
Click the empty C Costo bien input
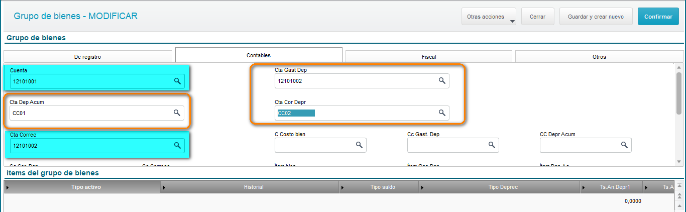(320, 145)
